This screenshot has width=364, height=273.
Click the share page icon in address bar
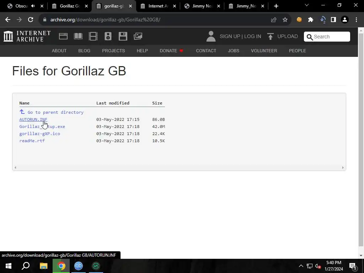[273, 20]
